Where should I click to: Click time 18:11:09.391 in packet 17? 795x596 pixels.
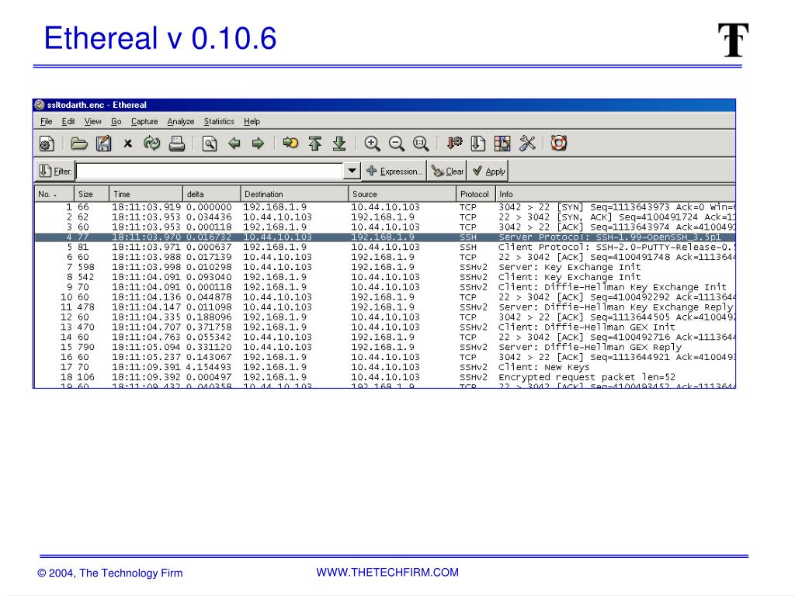(x=146, y=367)
